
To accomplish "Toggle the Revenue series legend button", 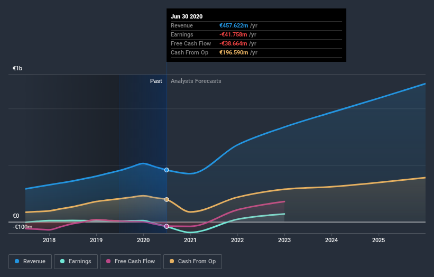I will pos(30,262).
